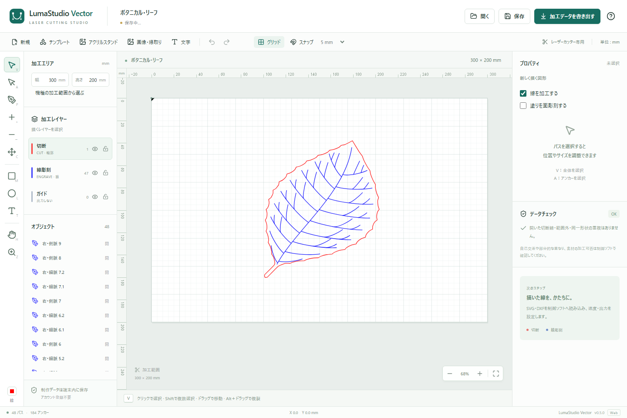Select the Ellipse shape tool
Screen dimensions: 627x418
12,193
